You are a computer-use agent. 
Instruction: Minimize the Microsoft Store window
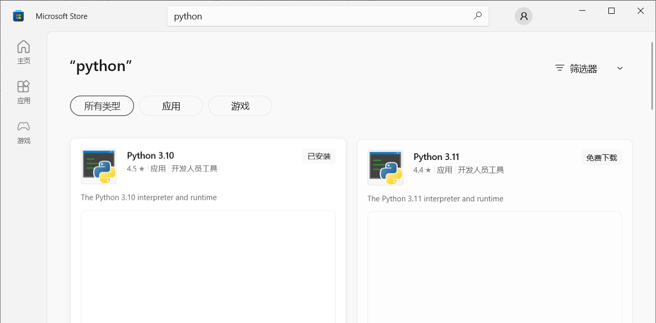582,11
